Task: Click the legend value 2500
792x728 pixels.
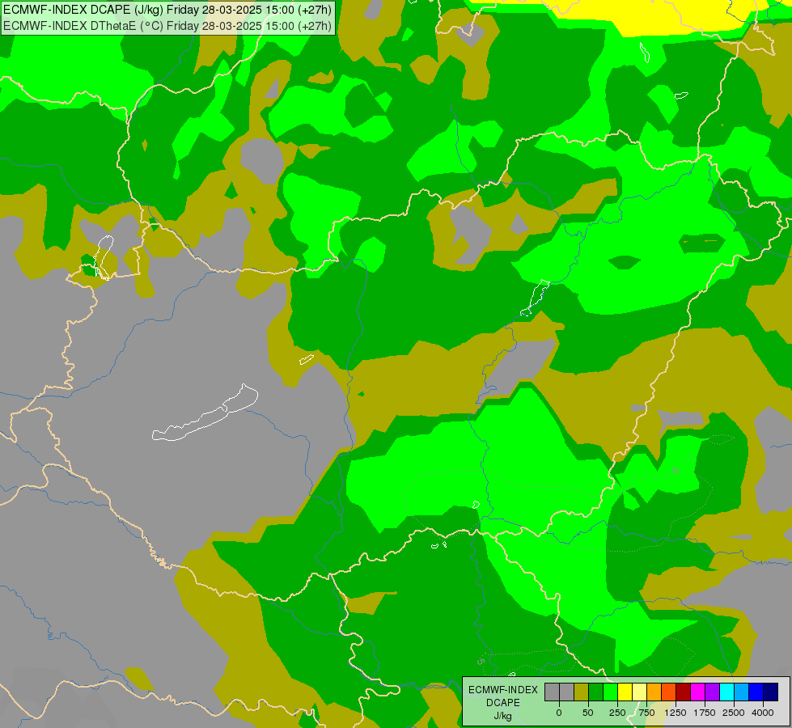Action: pos(734,713)
